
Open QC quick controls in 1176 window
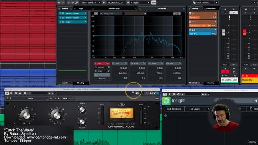(x=151, y=93)
